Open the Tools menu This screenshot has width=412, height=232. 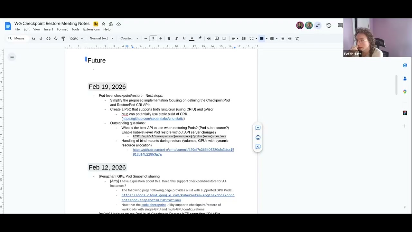[x=75, y=29]
